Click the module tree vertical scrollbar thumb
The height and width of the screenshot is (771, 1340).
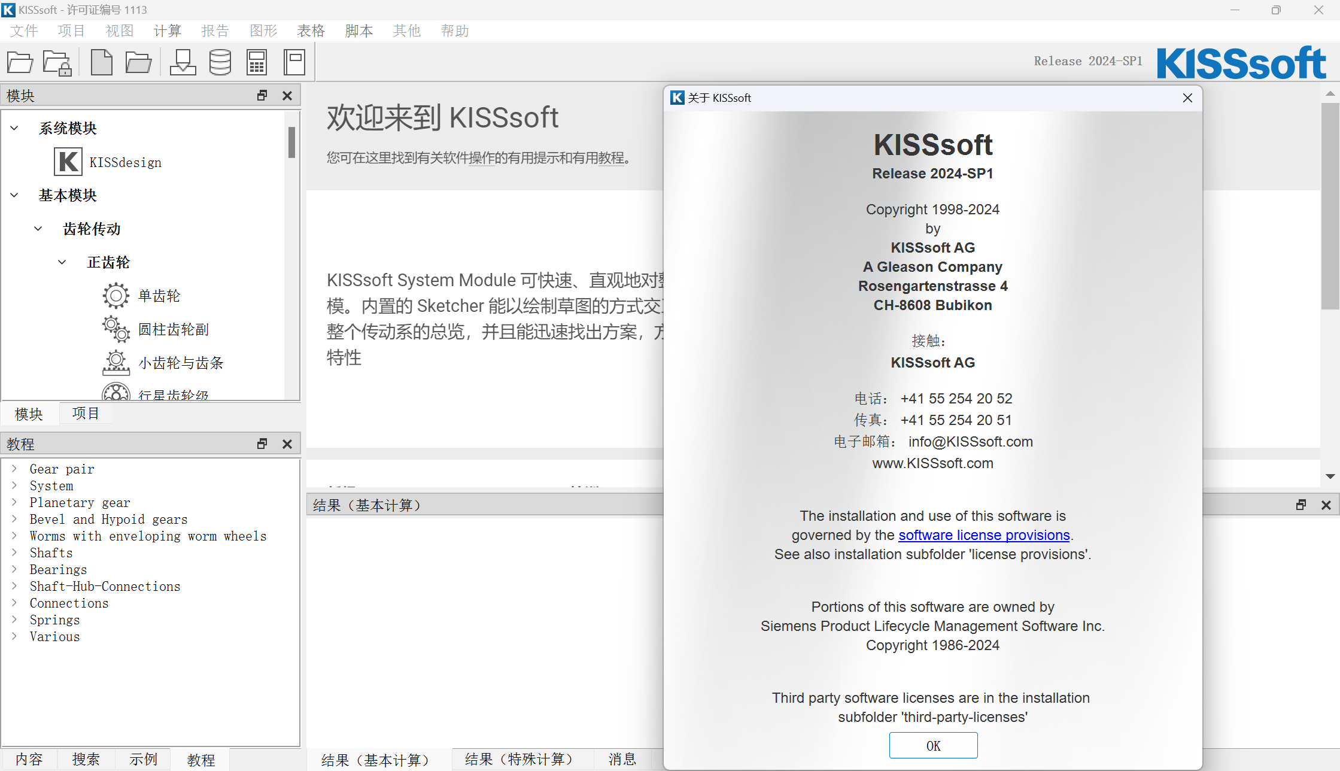coord(291,142)
